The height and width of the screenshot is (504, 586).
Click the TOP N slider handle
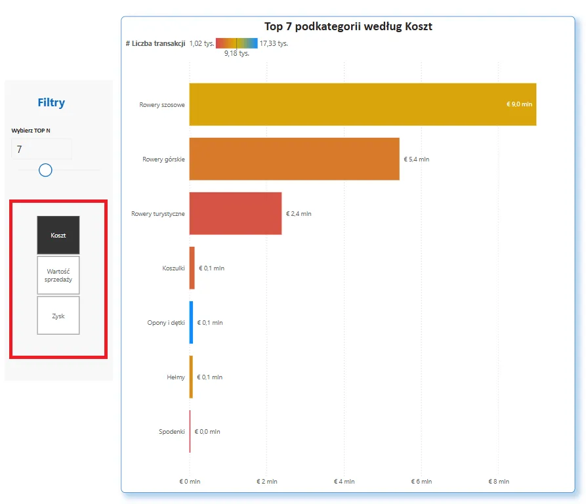[x=45, y=170]
